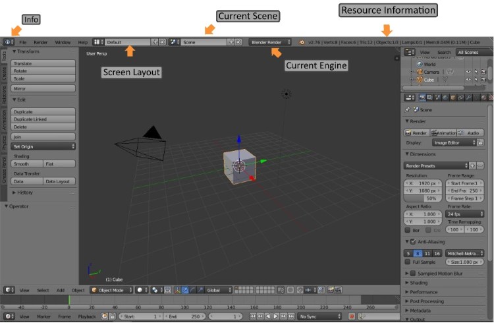Switch to Modifiers properties tab icon
Viewport: 494px width, 323px height.
(x=468, y=98)
